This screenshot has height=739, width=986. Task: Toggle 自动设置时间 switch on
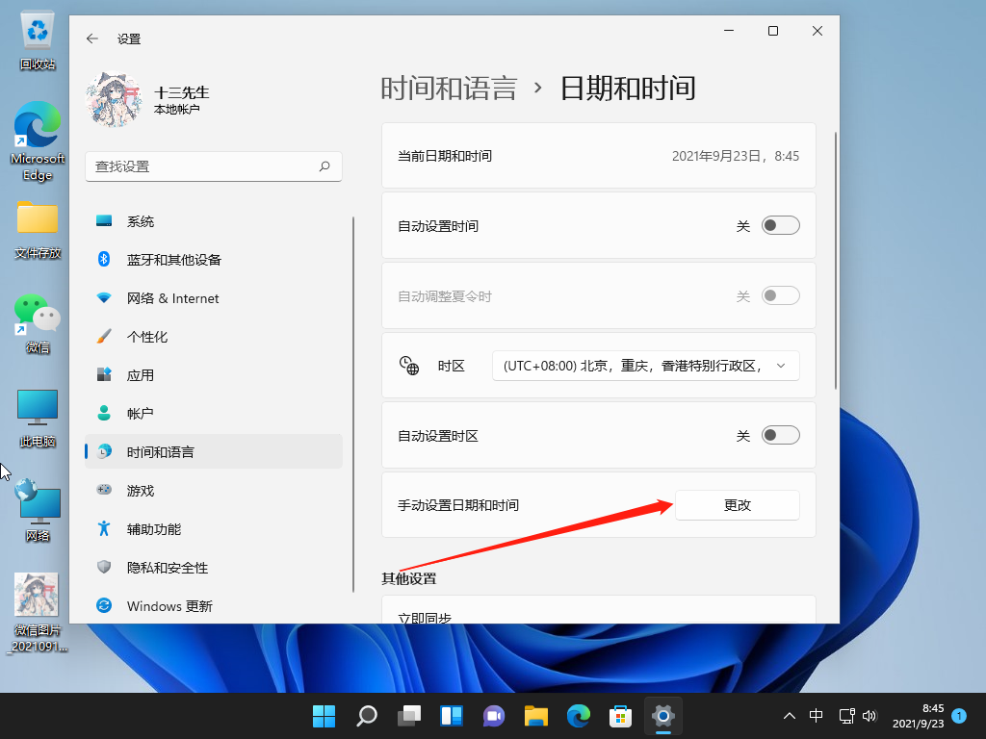point(780,226)
